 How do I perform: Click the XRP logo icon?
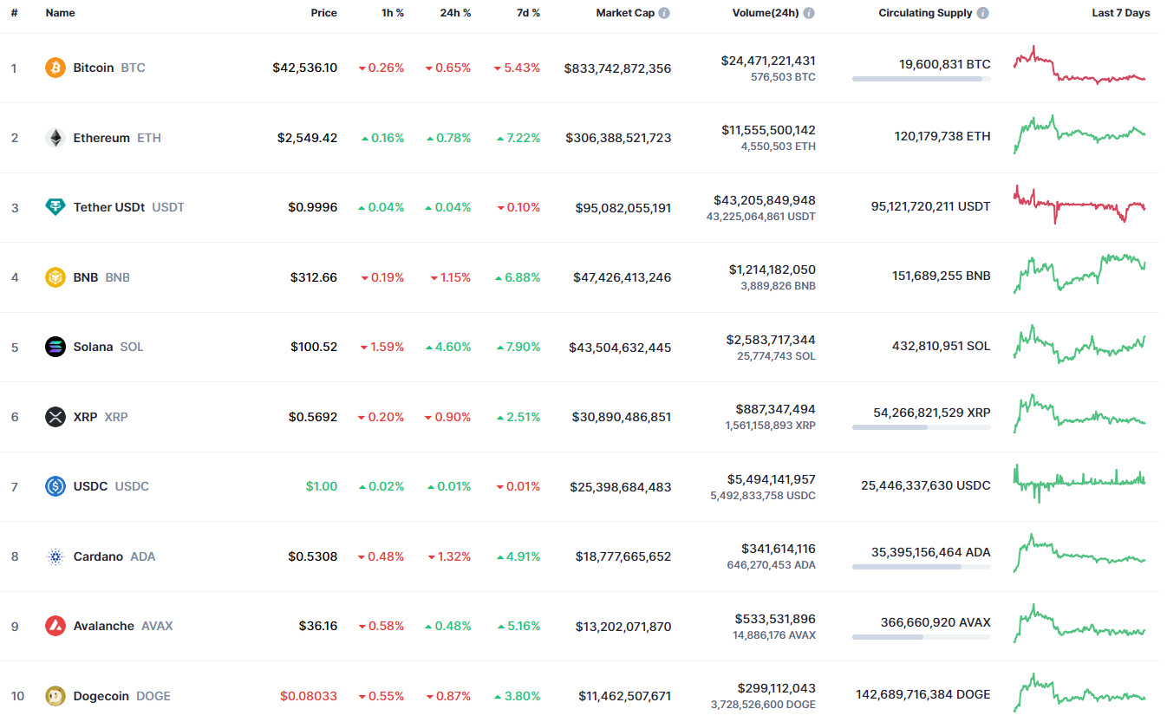55,417
